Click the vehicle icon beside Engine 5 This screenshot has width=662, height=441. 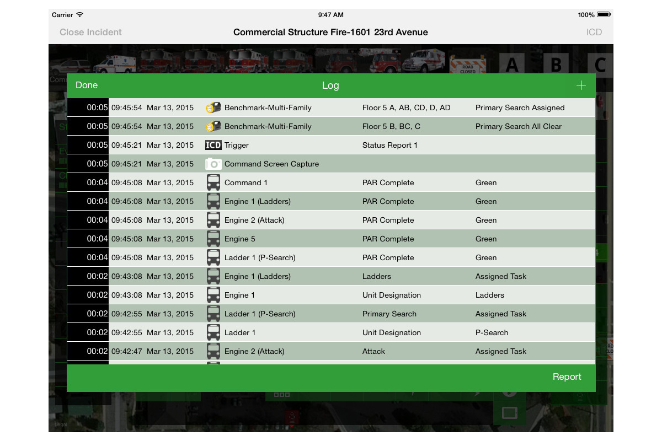tap(213, 239)
